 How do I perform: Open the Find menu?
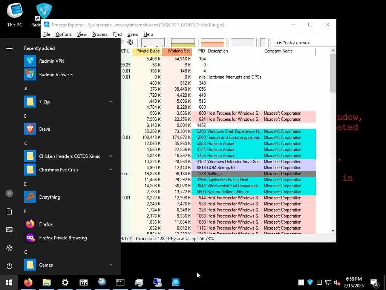(x=117, y=34)
